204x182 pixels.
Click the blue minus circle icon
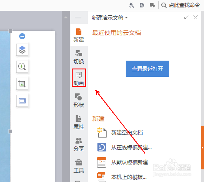pos(22,36)
